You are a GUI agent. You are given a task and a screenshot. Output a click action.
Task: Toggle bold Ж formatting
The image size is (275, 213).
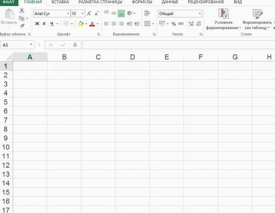37,24
